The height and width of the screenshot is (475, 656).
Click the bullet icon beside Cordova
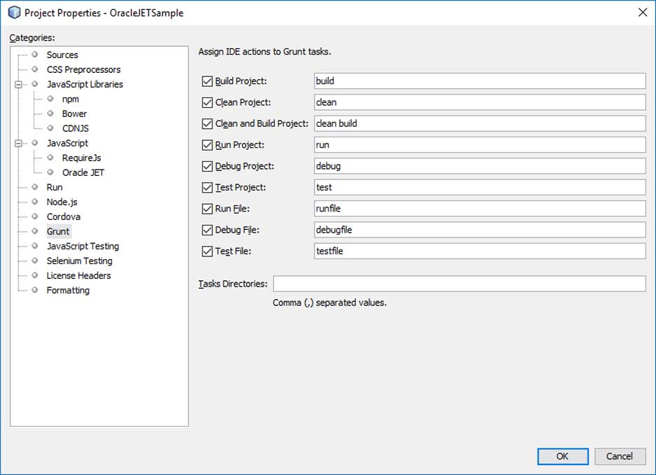(x=34, y=216)
